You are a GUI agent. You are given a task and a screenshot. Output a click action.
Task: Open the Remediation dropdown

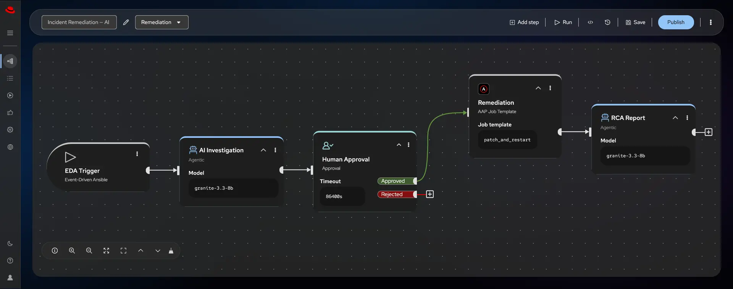tap(161, 22)
